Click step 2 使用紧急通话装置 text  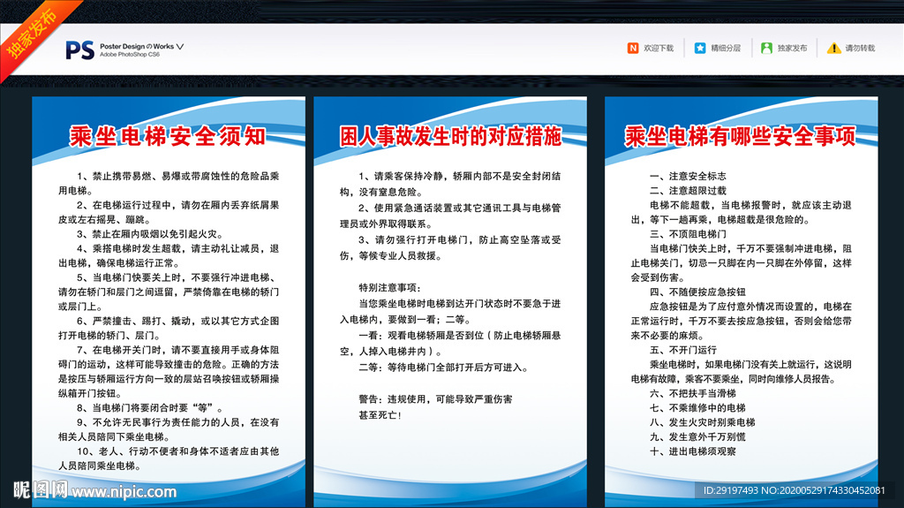point(450,216)
